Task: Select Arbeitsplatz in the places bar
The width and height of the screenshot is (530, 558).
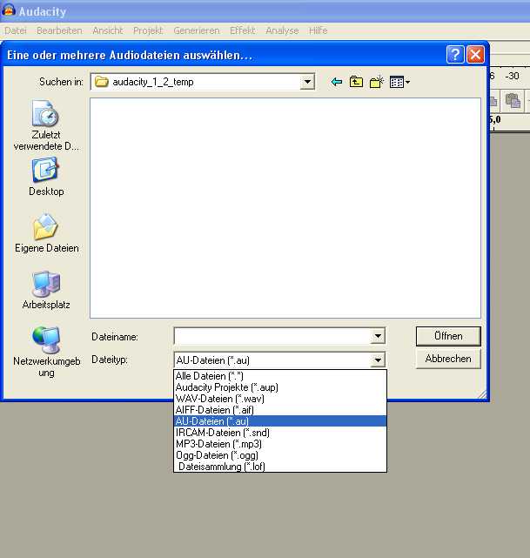Action: (46, 291)
